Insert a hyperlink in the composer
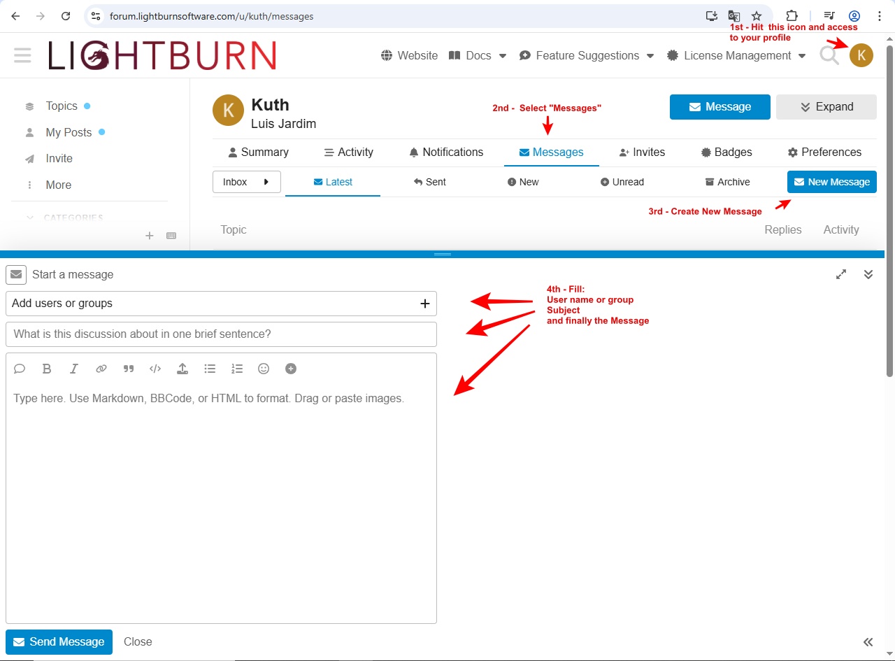Viewport: 895px width, 661px height. (x=101, y=369)
